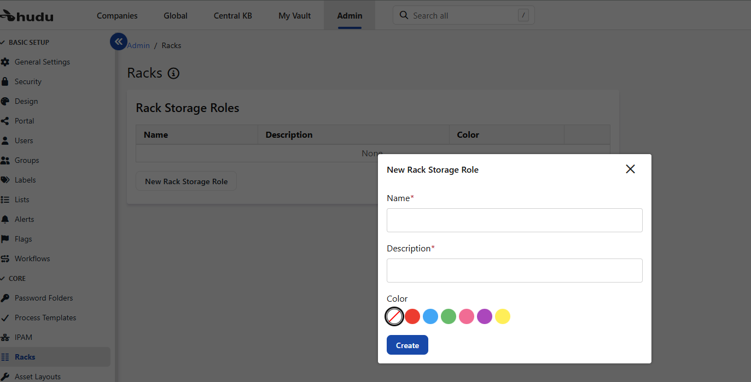Collapse the sidebar with double-chevron button
751x382 pixels.
119,42
